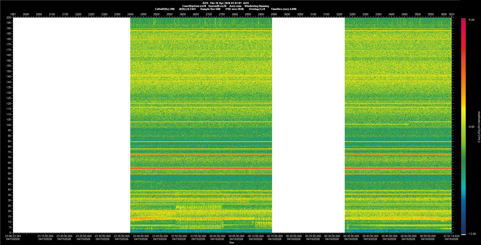Viewport: 481px width, 245px height.
Task: Click the SensorID:es20 header text
Action: 217,6
